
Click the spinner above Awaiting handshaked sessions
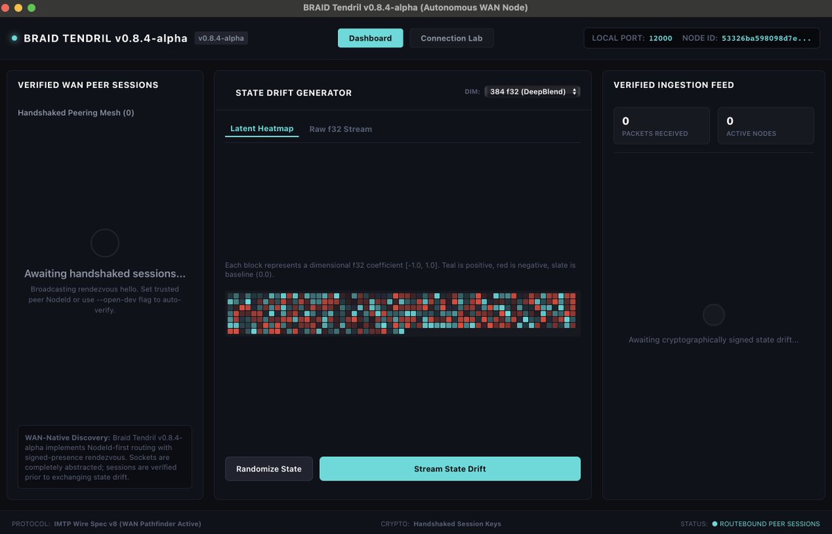[105, 243]
